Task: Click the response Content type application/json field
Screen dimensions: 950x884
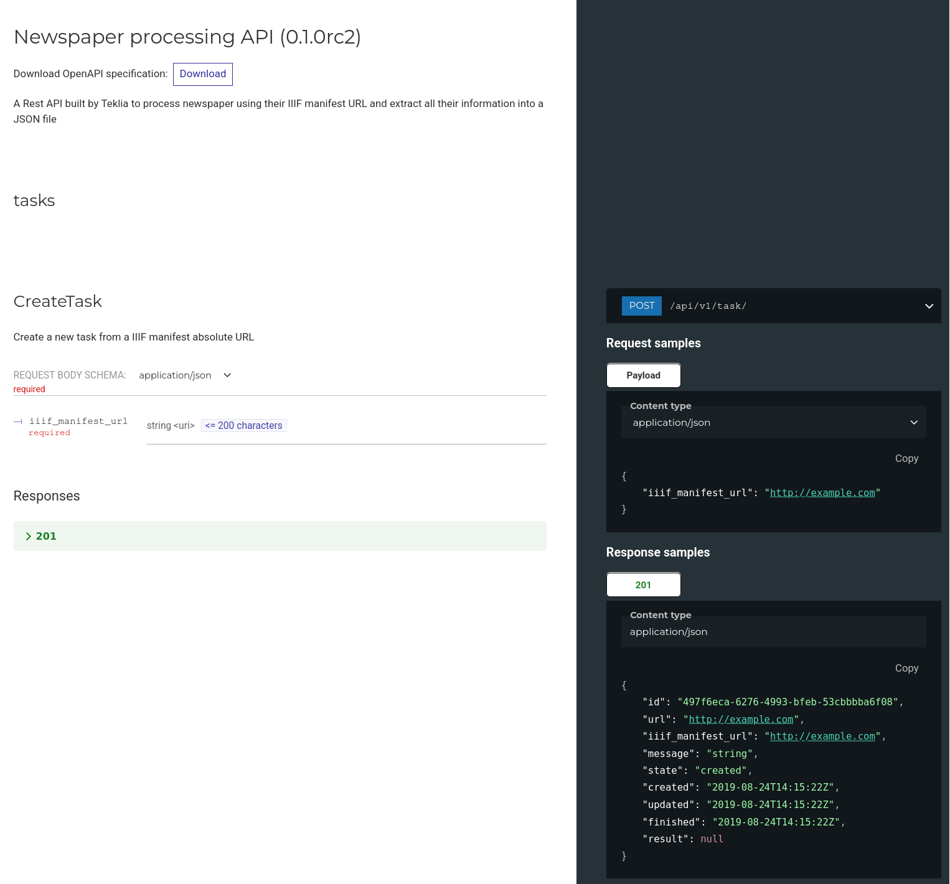Action: [x=774, y=632]
